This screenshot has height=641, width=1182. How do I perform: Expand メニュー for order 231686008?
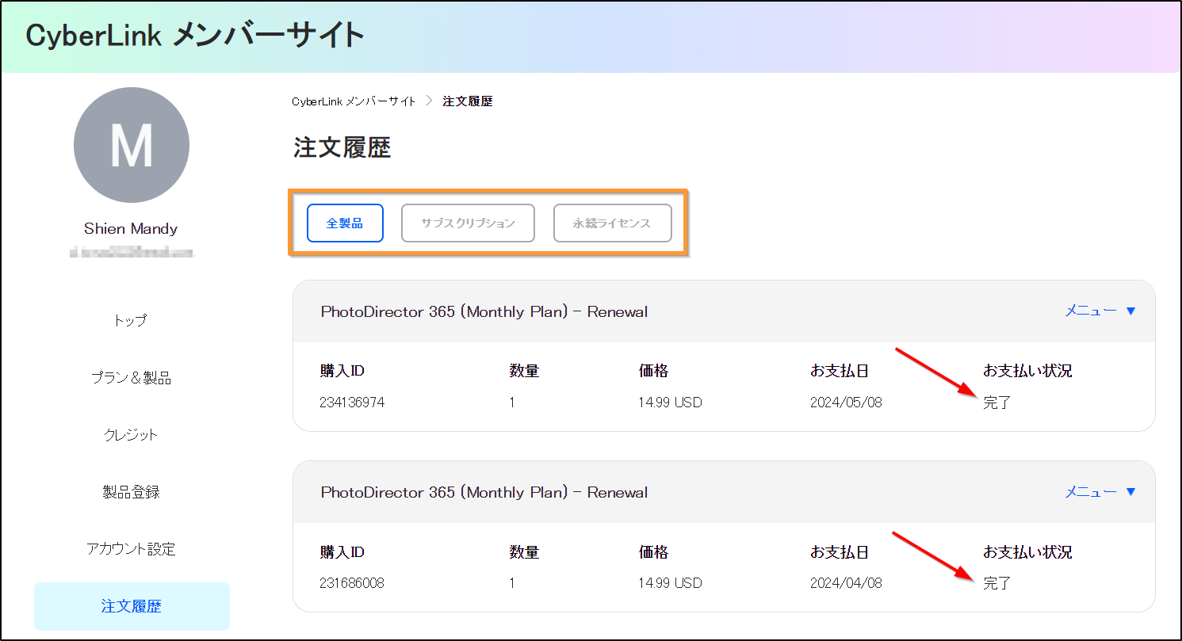click(1100, 492)
